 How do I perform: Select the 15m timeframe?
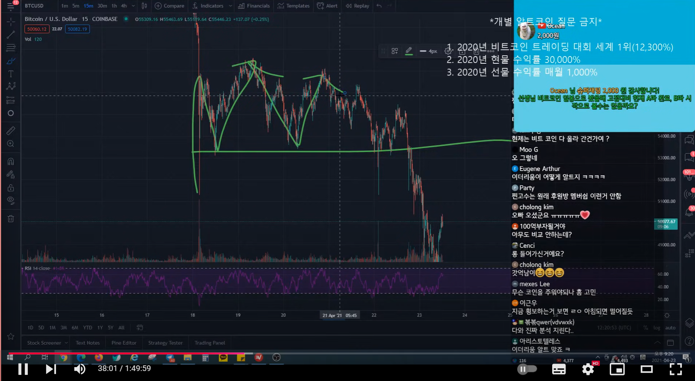click(x=88, y=6)
